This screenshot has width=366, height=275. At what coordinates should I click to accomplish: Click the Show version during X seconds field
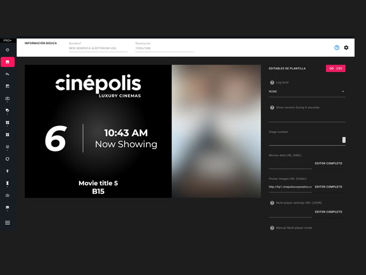(x=307, y=117)
